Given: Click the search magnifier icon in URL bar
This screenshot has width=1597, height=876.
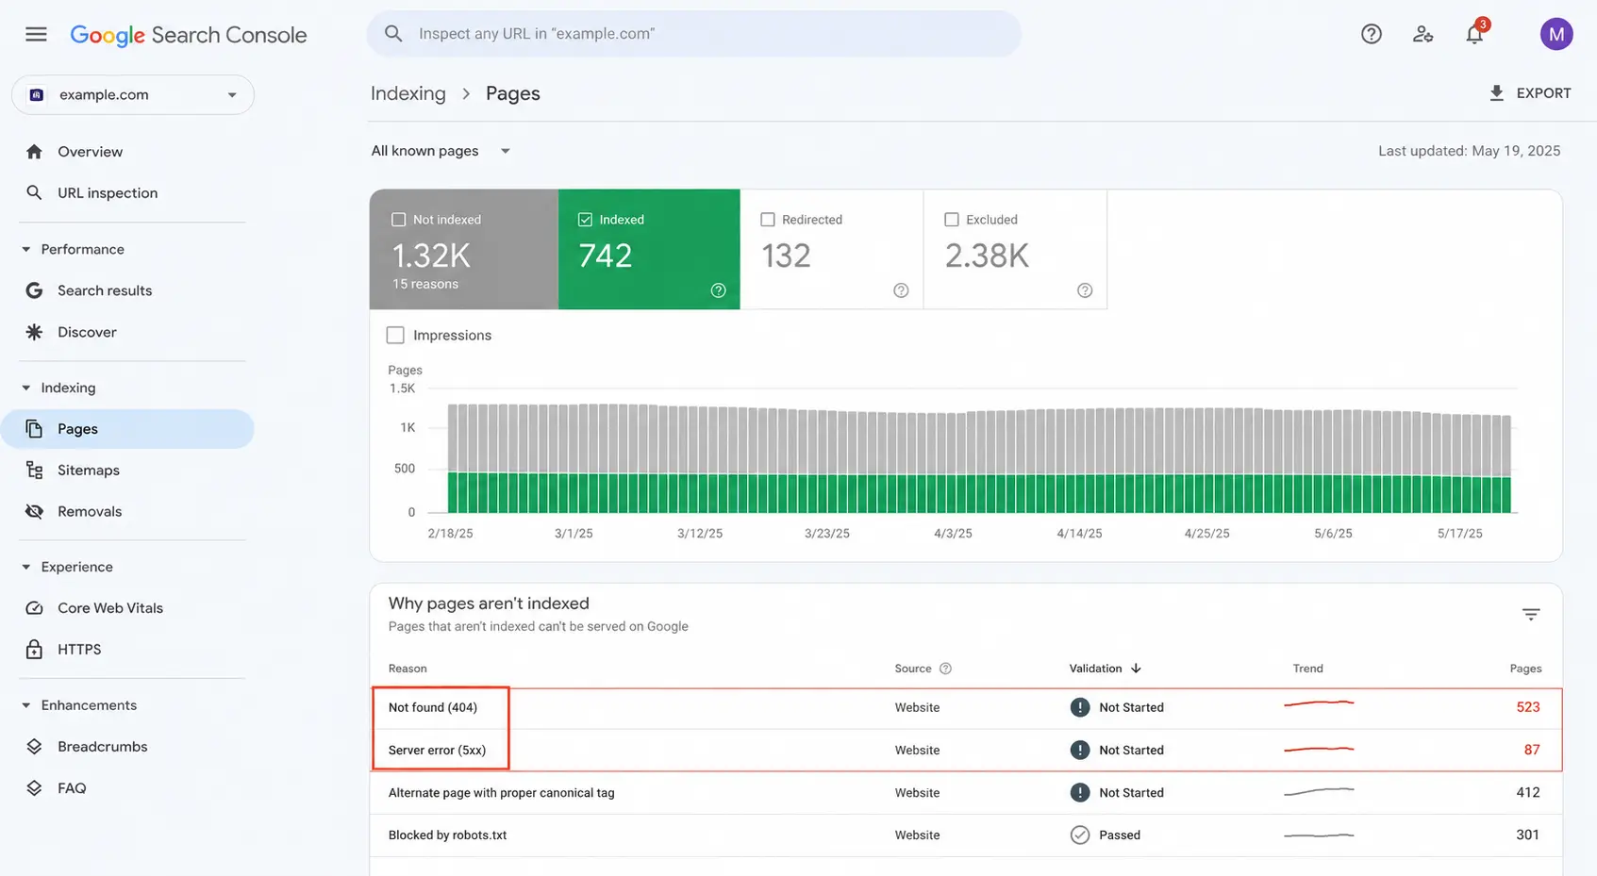Looking at the screenshot, I should 393,34.
